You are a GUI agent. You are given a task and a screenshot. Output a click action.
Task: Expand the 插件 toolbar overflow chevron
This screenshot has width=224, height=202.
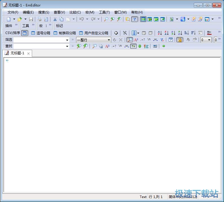pos(16,25)
